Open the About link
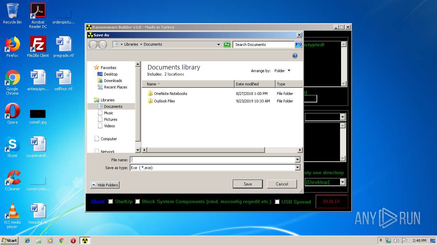 pyautogui.click(x=98, y=201)
